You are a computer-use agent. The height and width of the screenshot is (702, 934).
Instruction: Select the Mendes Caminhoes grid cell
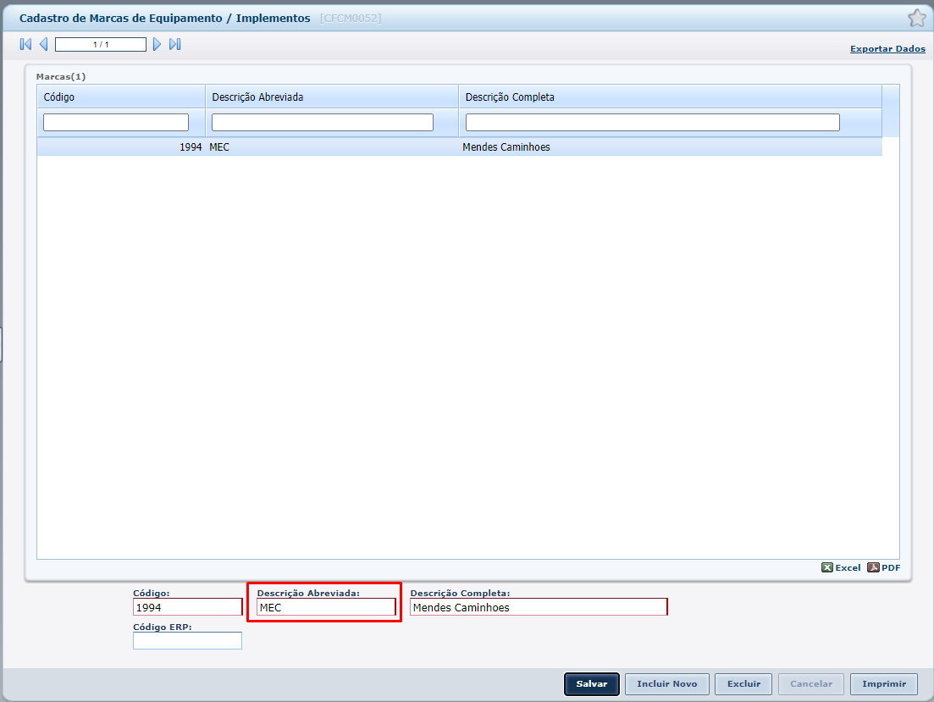pos(670,147)
